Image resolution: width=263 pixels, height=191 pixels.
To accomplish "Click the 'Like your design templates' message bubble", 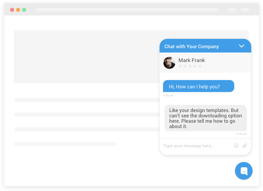I will click(206, 118).
